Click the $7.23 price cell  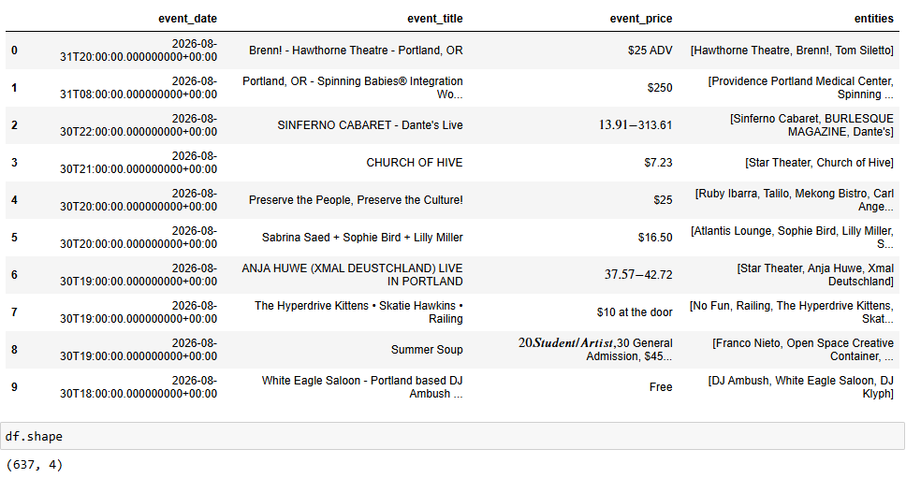pos(658,162)
